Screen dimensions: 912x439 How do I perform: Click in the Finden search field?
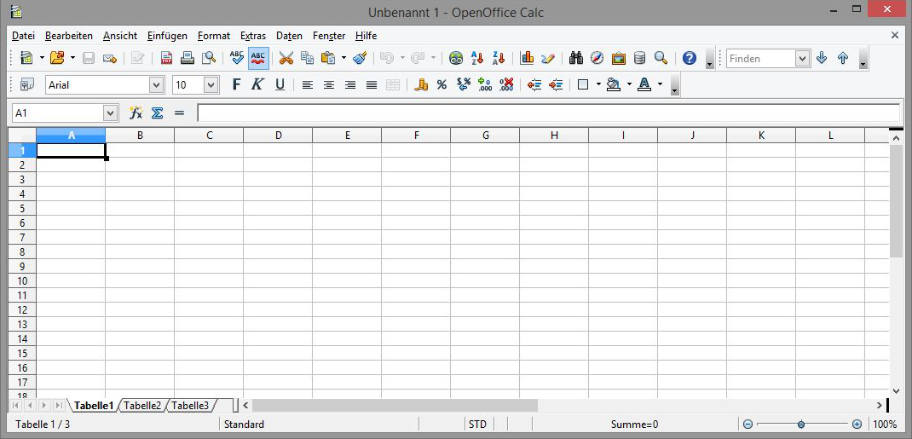[760, 58]
